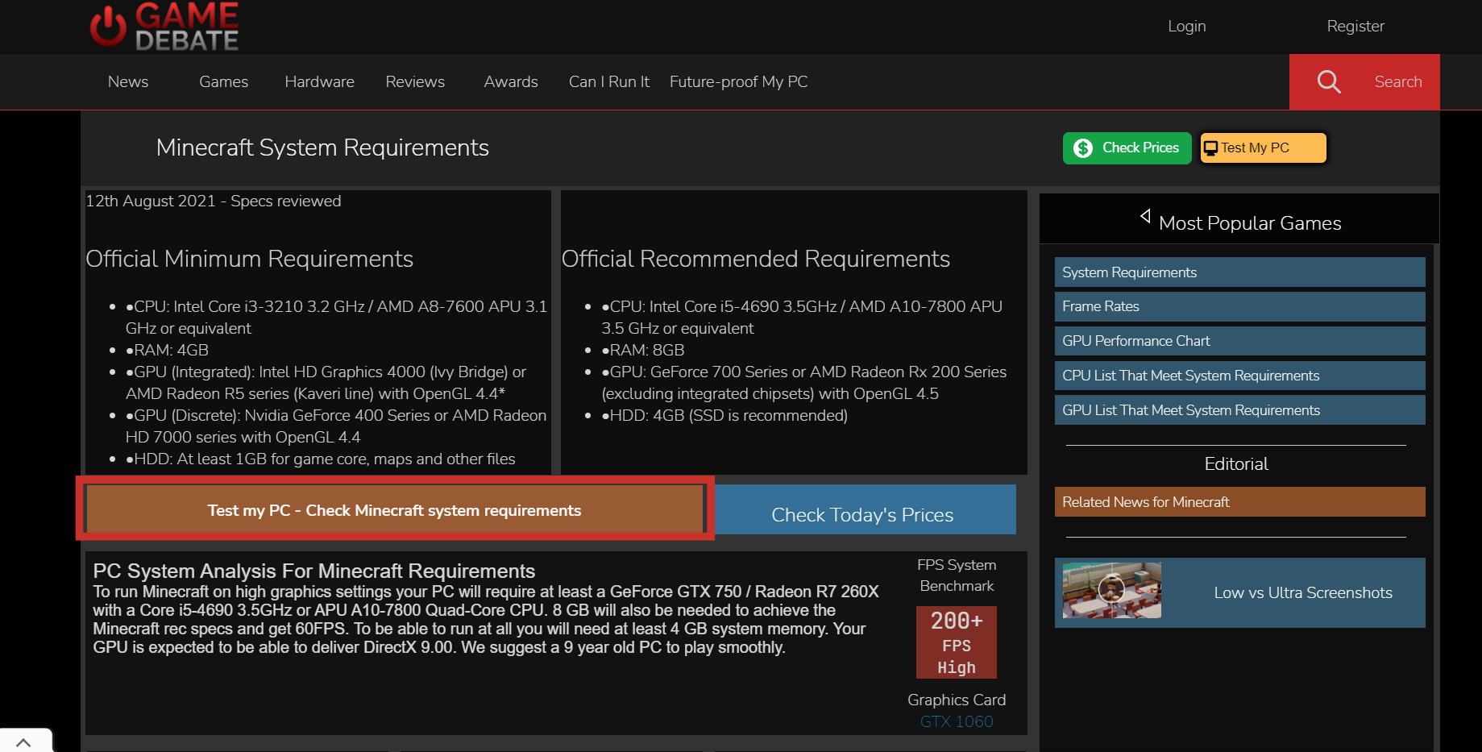Click the GTX 1060 graphics card link
Viewport: 1482px width, 752px height.
point(957,721)
